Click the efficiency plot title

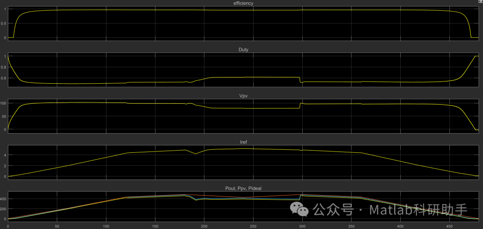coord(243,3)
